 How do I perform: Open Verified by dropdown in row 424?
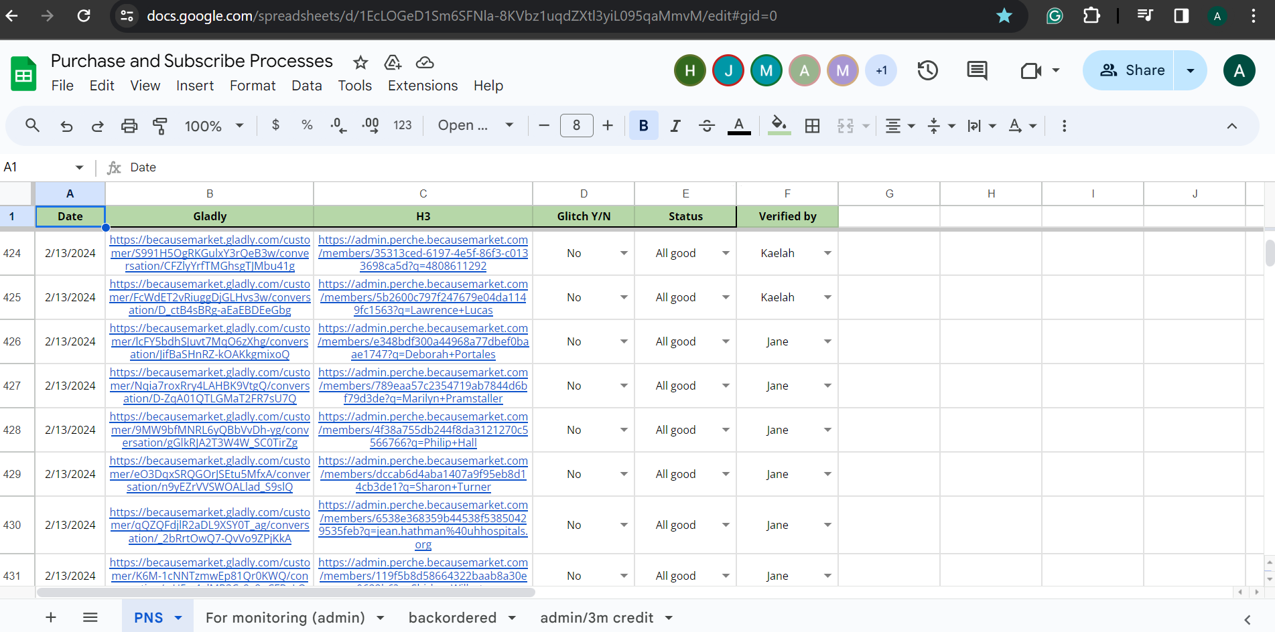click(827, 253)
